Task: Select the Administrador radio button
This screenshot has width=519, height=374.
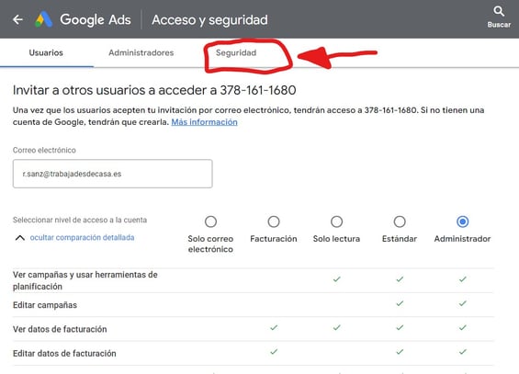Action: pyautogui.click(x=462, y=221)
